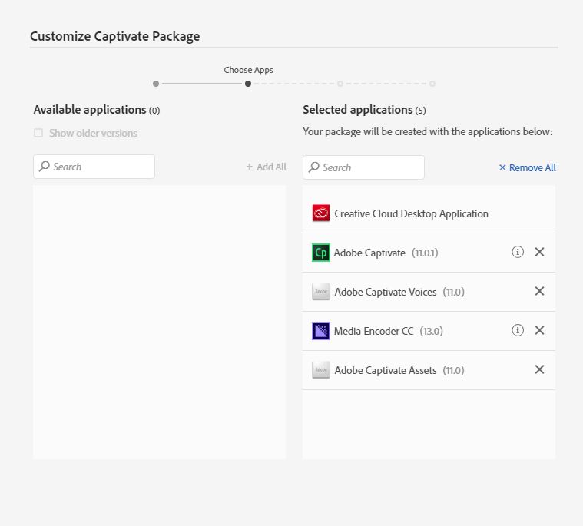
Task: Click the Add All button
Action: click(x=266, y=167)
